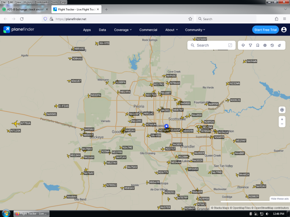Image resolution: width=290 pixels, height=217 pixels.
Task: Open the Data nav item
Action: [102, 30]
